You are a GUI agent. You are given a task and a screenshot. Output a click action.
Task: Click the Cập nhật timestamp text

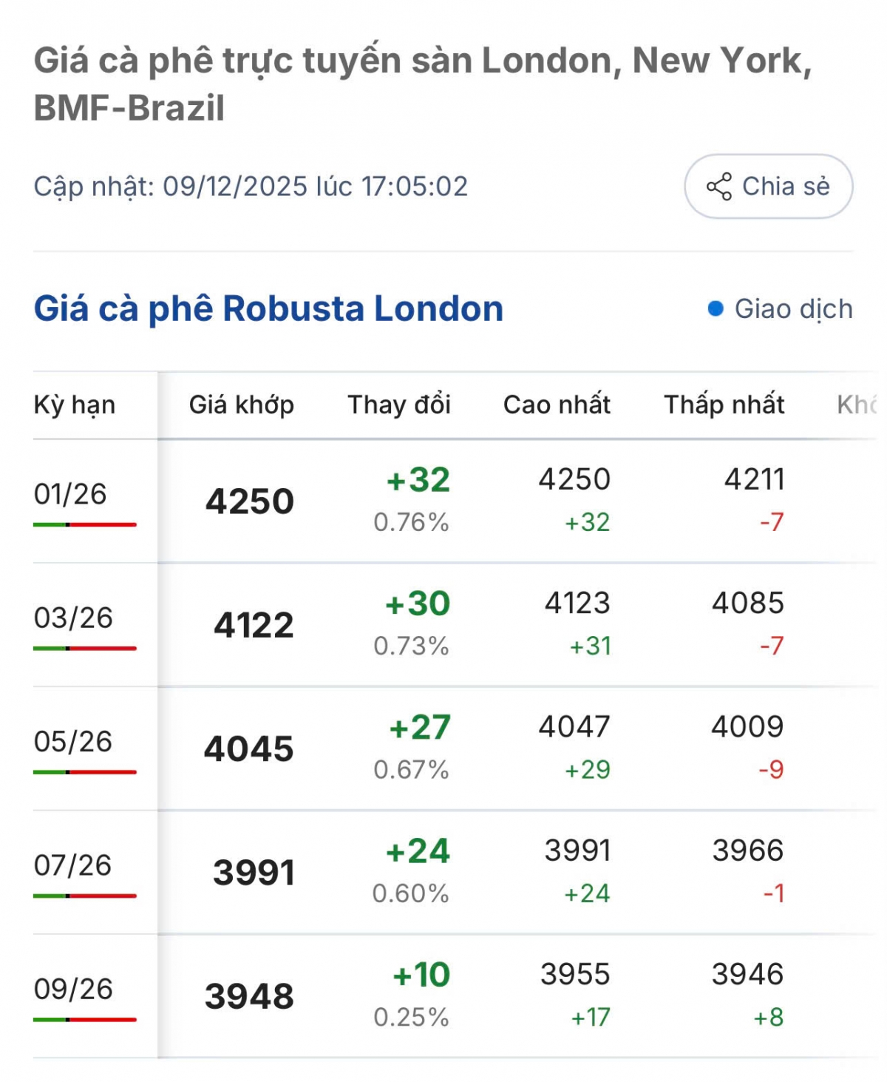click(251, 186)
